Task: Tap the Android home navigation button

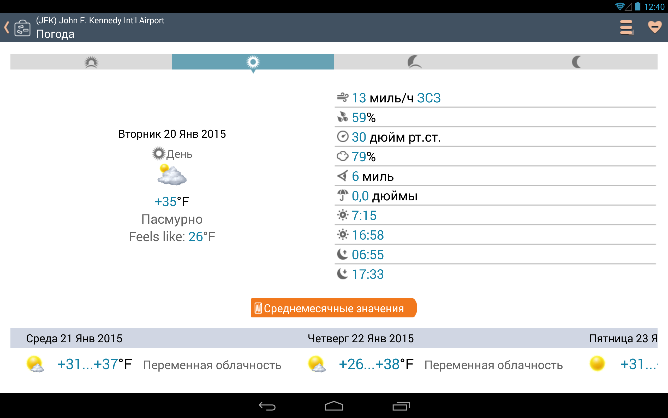Action: tap(334, 406)
